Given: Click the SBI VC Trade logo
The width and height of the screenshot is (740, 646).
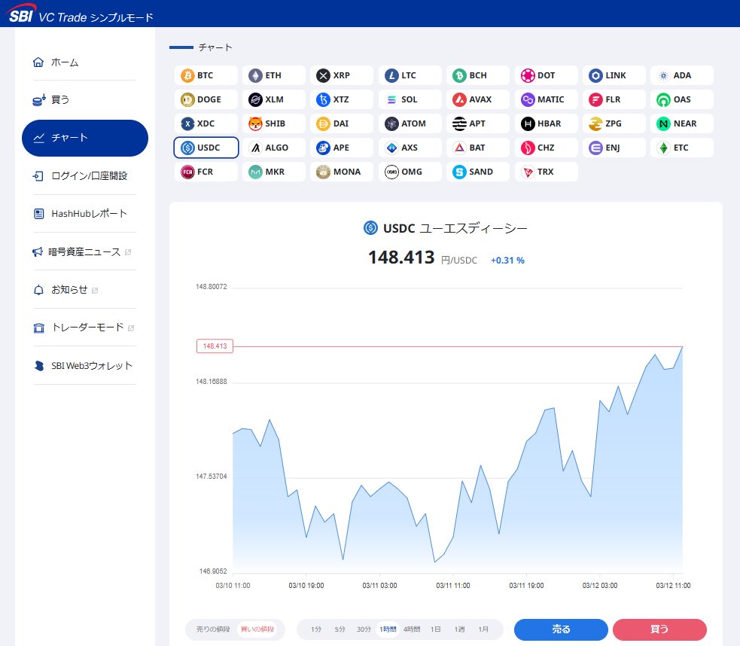Looking at the screenshot, I should (x=81, y=14).
